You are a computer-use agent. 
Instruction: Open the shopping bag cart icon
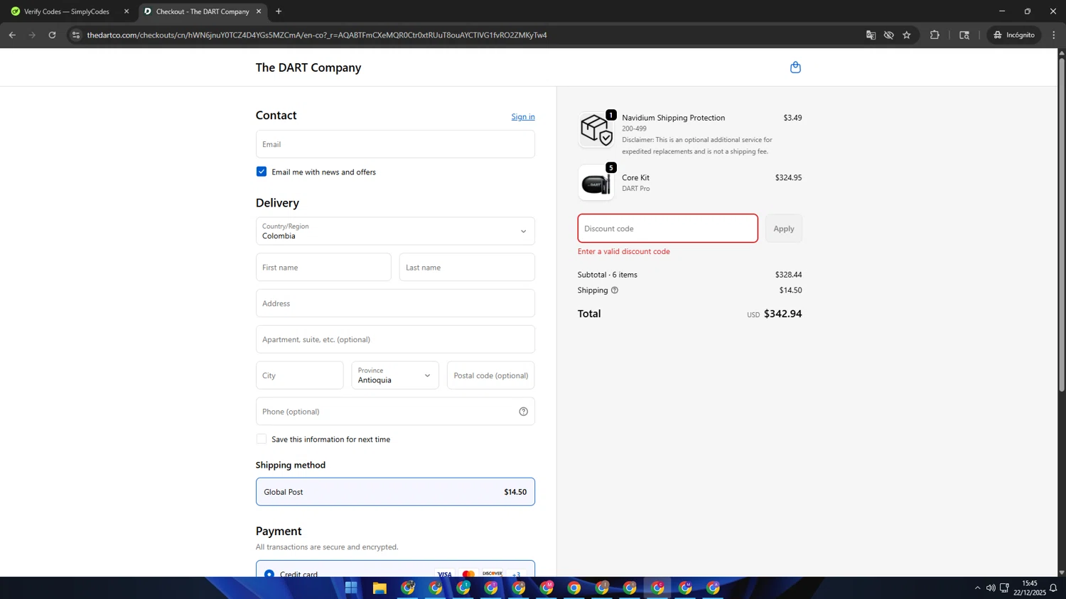click(x=795, y=67)
